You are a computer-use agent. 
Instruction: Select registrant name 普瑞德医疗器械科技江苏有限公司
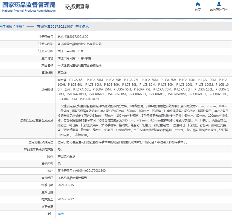[79, 44]
